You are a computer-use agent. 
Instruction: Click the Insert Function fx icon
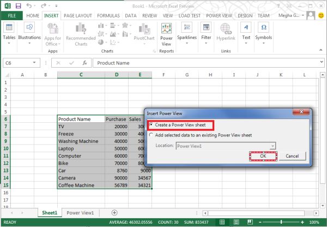click(84, 63)
